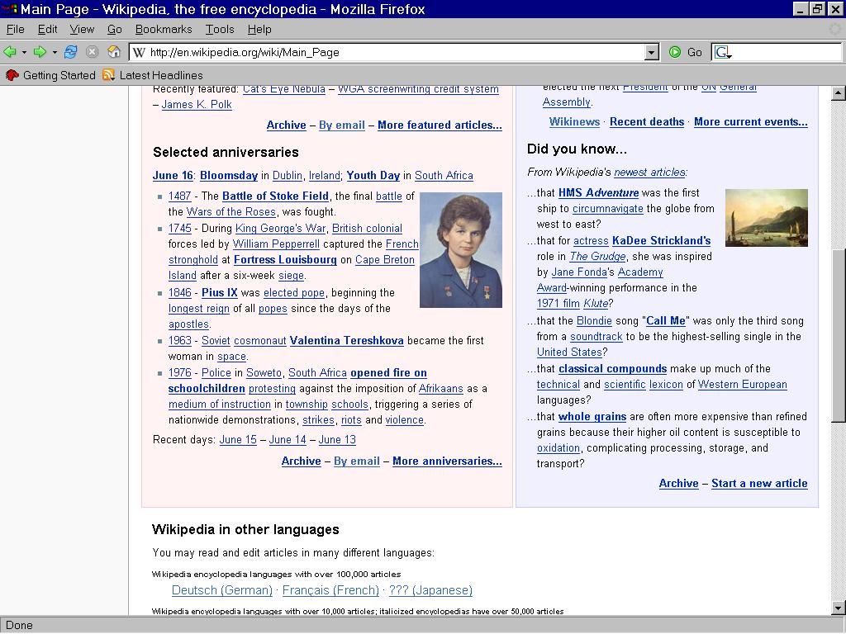This screenshot has width=846, height=634.
Task: Open classical compounds link
Action: coord(612,369)
